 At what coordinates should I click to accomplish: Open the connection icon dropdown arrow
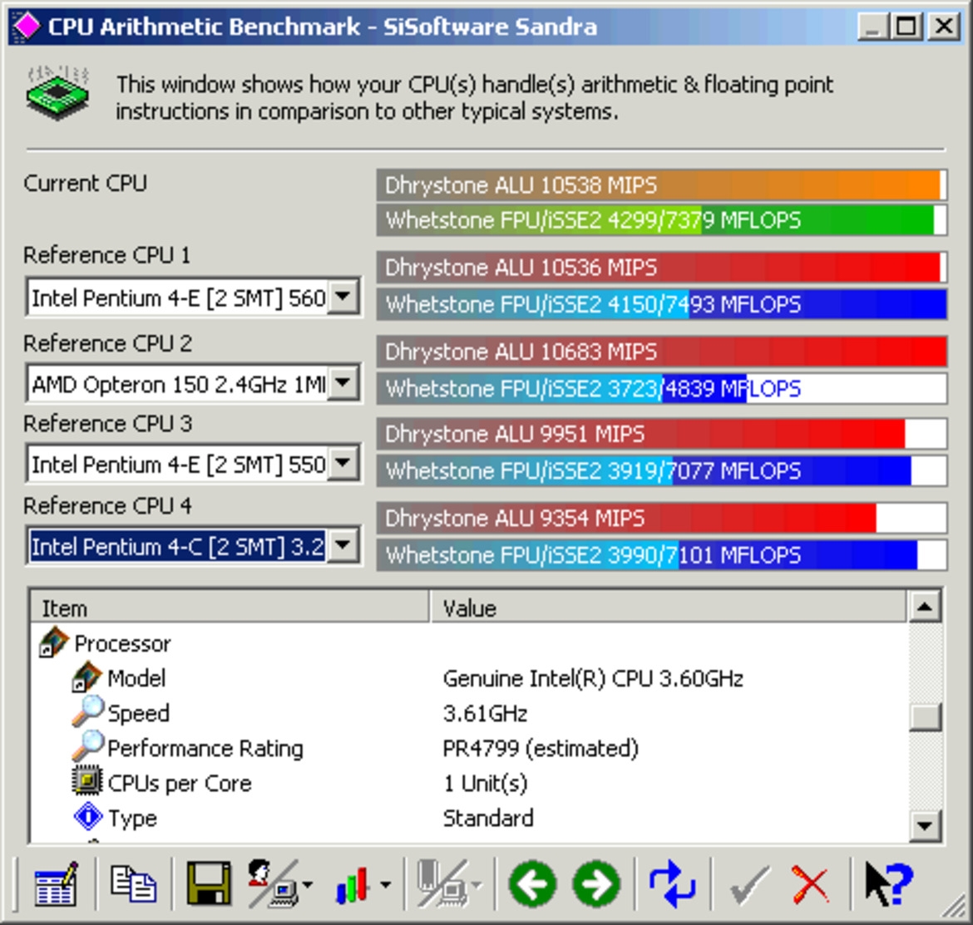tap(307, 885)
